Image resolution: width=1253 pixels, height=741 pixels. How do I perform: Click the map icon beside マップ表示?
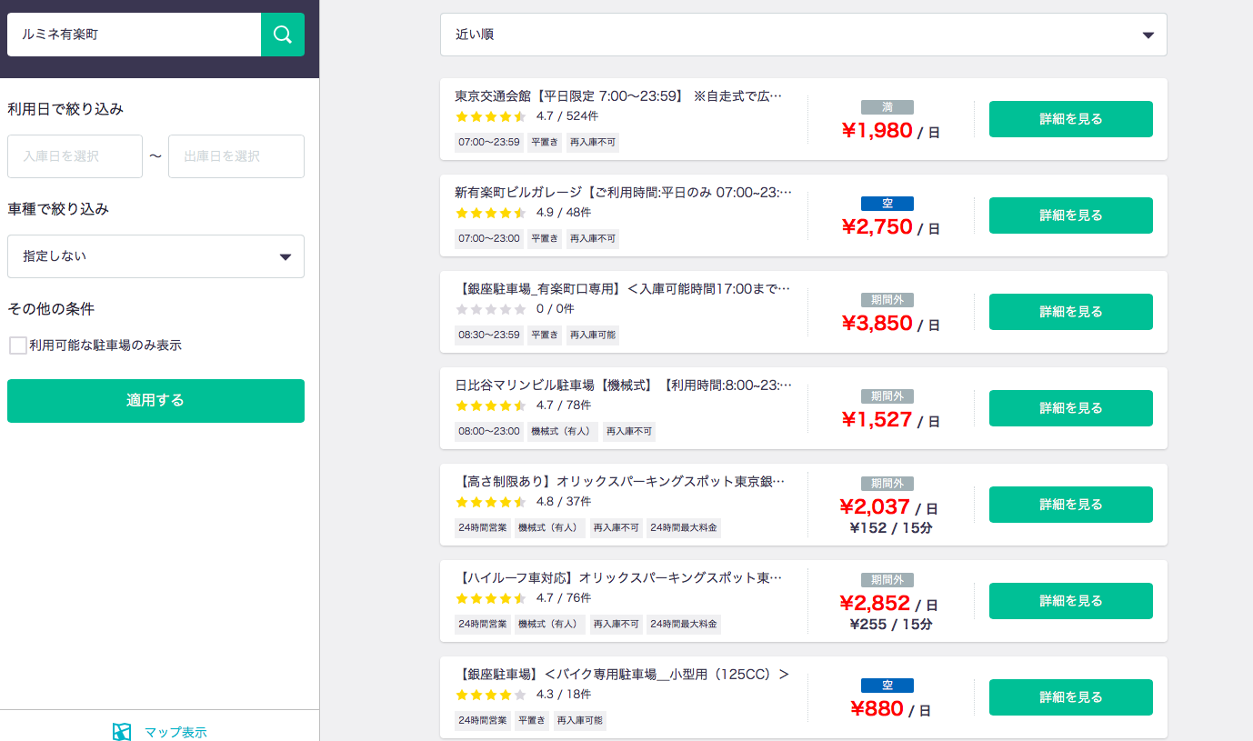tap(122, 732)
